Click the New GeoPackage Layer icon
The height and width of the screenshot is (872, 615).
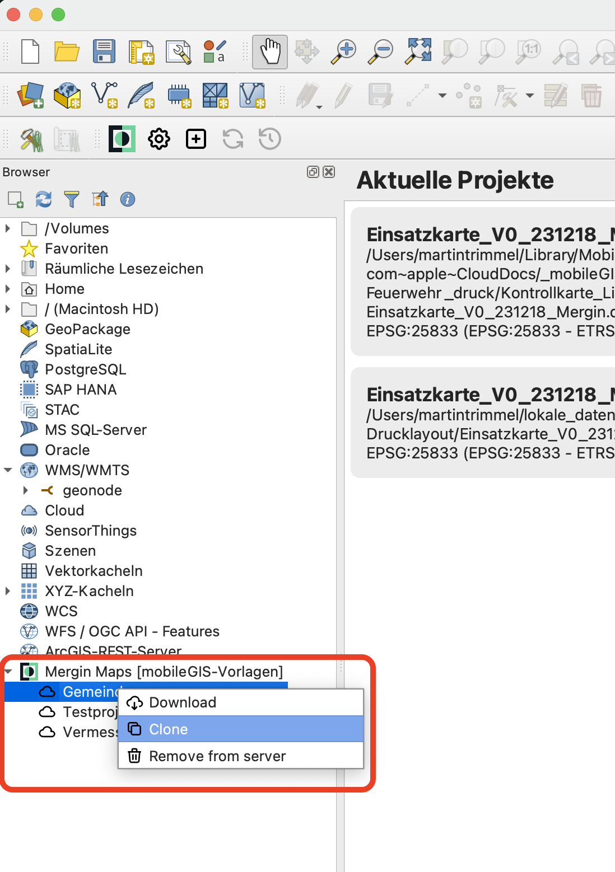pyautogui.click(x=67, y=95)
